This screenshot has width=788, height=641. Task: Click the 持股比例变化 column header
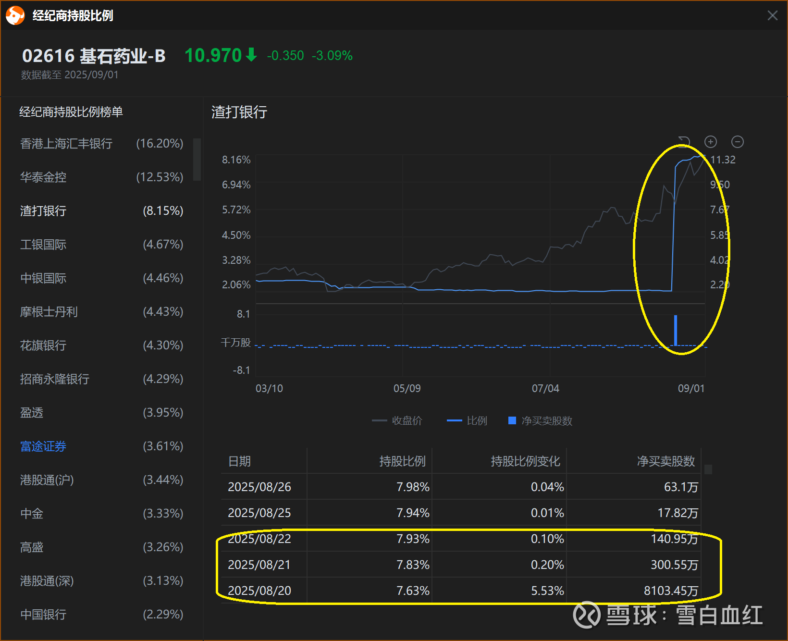pyautogui.click(x=526, y=461)
